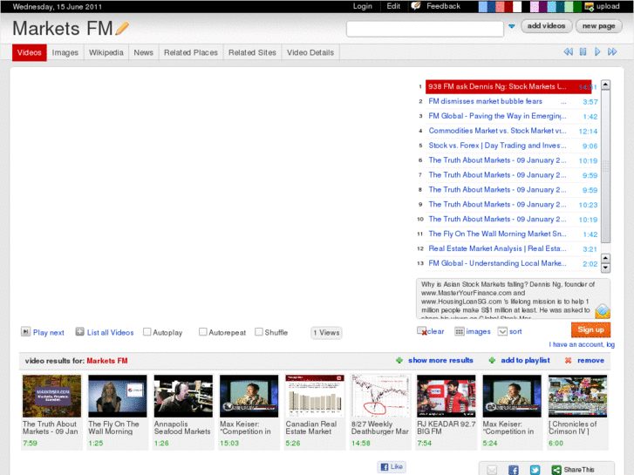The height and width of the screenshot is (475, 634).
Task: Click the Feedback speech bubble icon
Action: click(416, 6)
